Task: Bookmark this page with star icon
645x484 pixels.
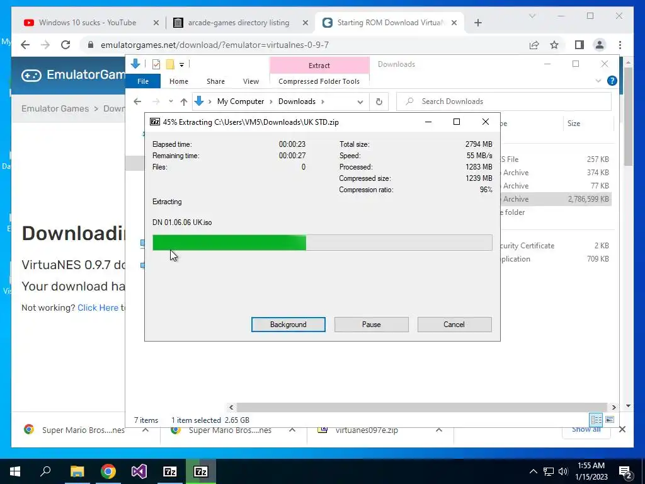Action: point(554,45)
